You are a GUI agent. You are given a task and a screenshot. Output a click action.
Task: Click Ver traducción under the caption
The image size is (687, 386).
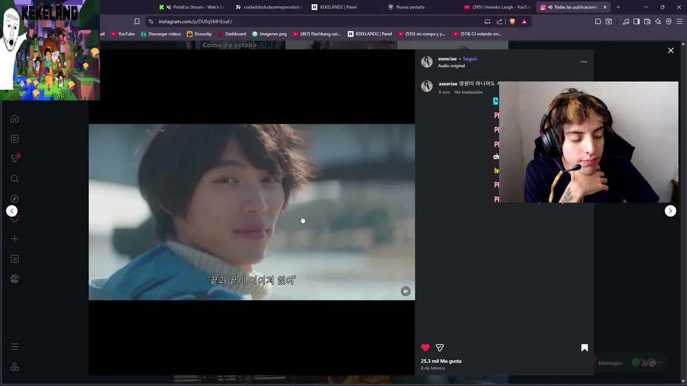(x=469, y=92)
